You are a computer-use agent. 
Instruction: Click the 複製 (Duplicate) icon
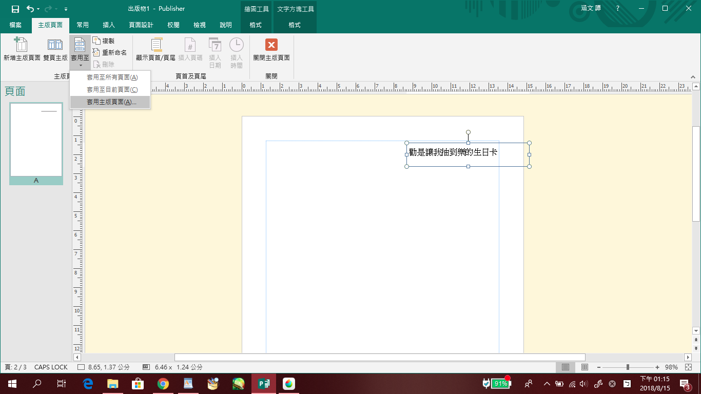[97, 41]
